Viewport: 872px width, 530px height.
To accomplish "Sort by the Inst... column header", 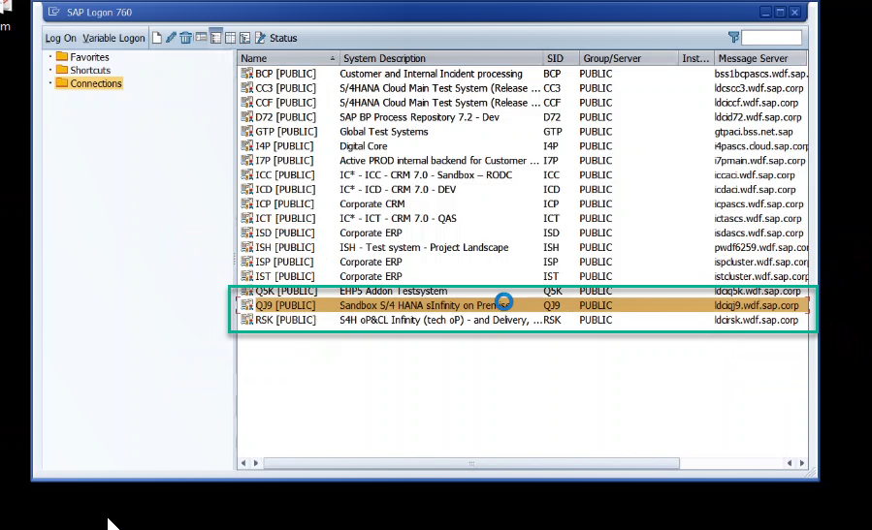I will (x=696, y=58).
